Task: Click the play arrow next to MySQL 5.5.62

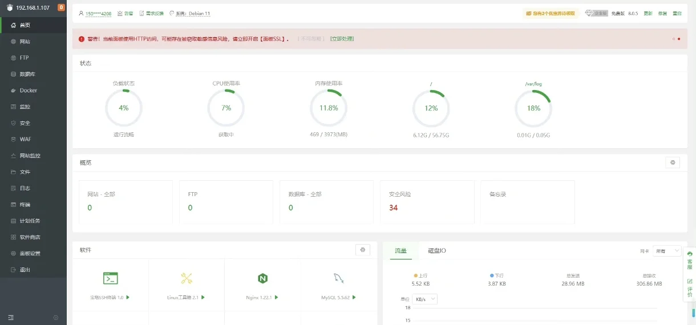Action: pos(354,297)
